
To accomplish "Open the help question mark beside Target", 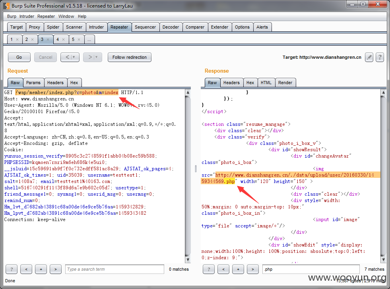I will (x=380, y=57).
